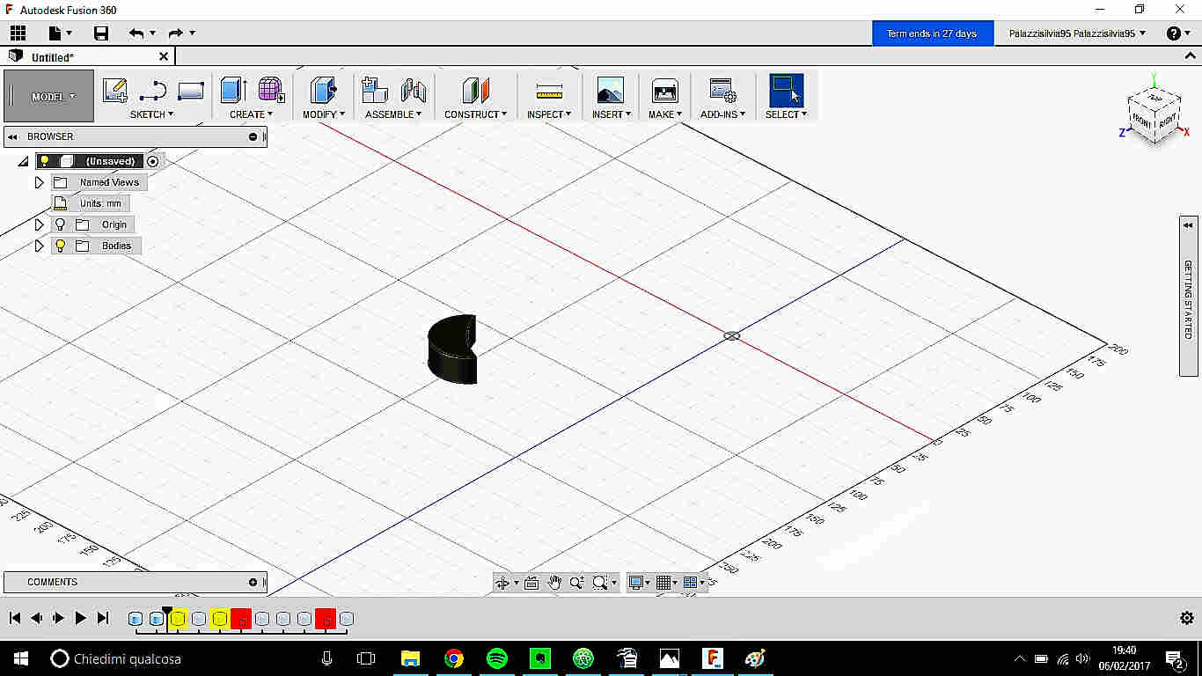Open the CONSTRUCT menu
This screenshot has height=676, width=1202.
pyautogui.click(x=475, y=114)
